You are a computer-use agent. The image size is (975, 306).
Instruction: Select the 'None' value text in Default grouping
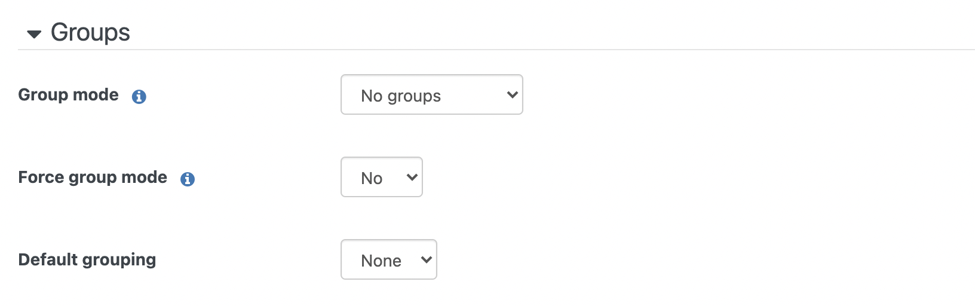tap(381, 261)
